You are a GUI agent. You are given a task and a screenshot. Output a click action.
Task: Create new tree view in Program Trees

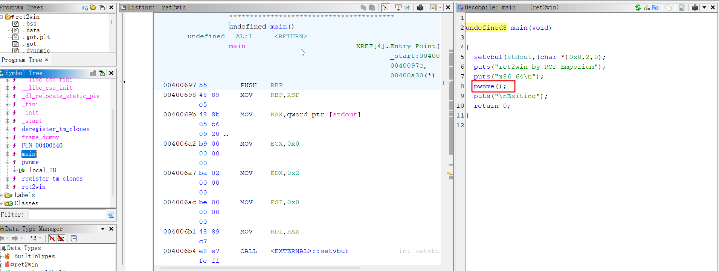pyautogui.click(x=85, y=8)
